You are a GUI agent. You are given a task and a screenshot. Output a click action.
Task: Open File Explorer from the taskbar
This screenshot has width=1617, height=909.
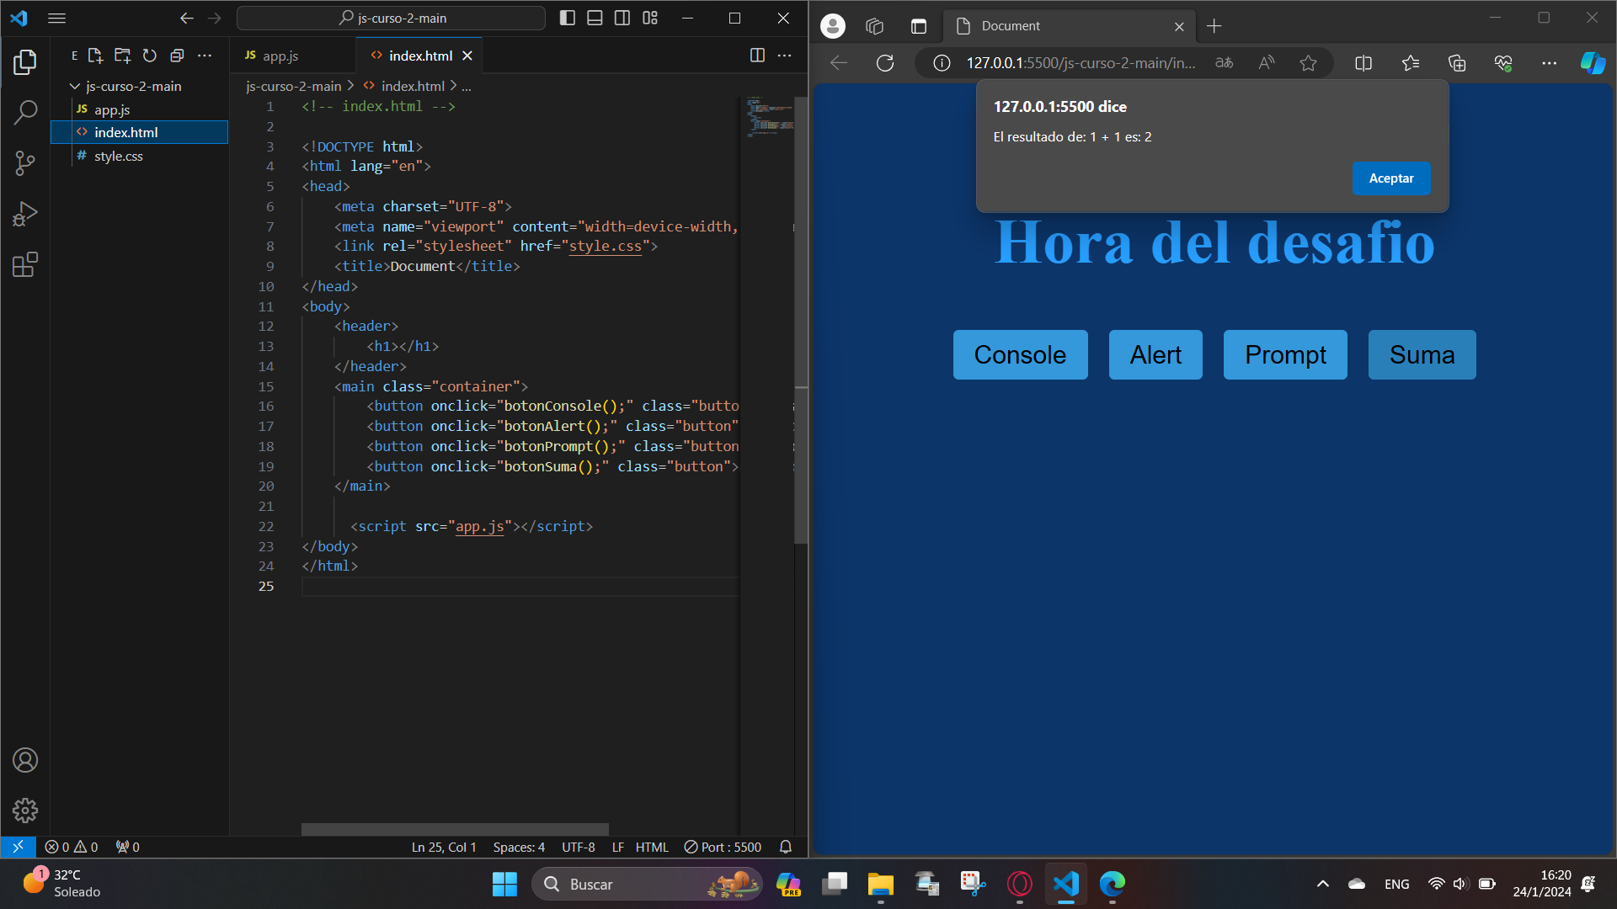(x=881, y=885)
